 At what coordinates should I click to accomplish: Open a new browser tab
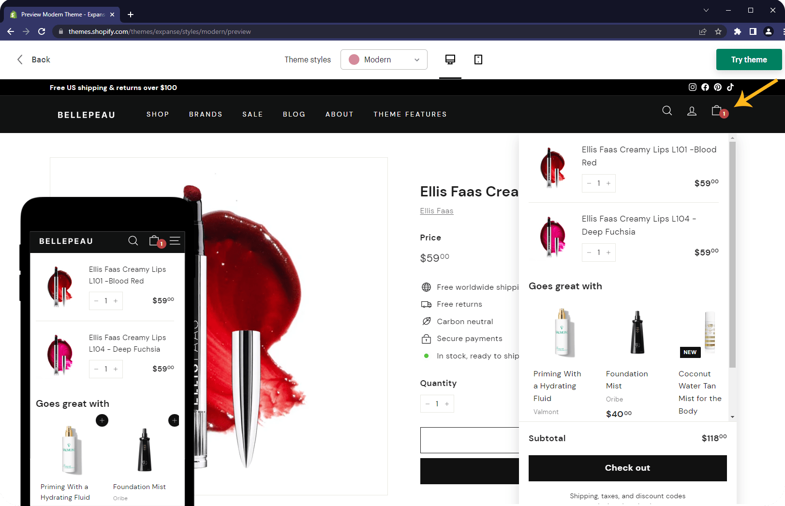click(x=131, y=15)
